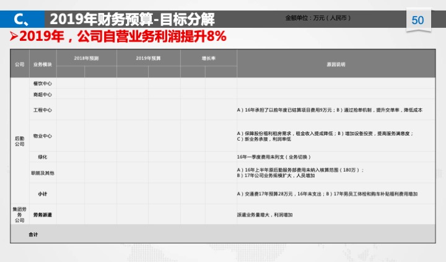
Task: Click the 小计 explanation about 交通费17年预算28万元
Action: click(x=328, y=194)
